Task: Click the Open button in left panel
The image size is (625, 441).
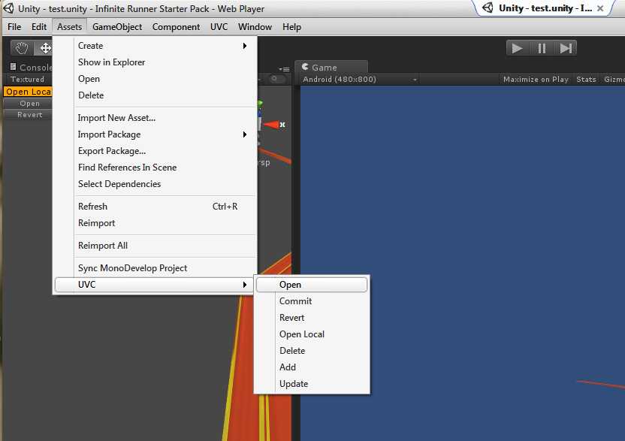Action: (29, 104)
